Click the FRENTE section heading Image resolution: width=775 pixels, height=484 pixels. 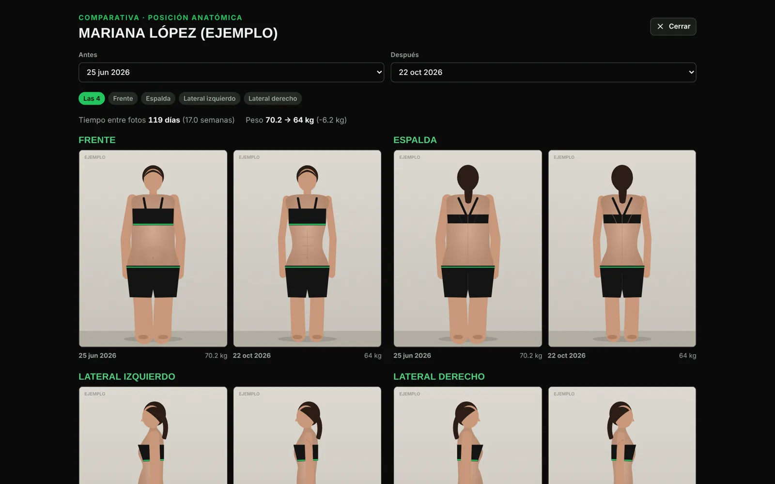click(x=97, y=140)
